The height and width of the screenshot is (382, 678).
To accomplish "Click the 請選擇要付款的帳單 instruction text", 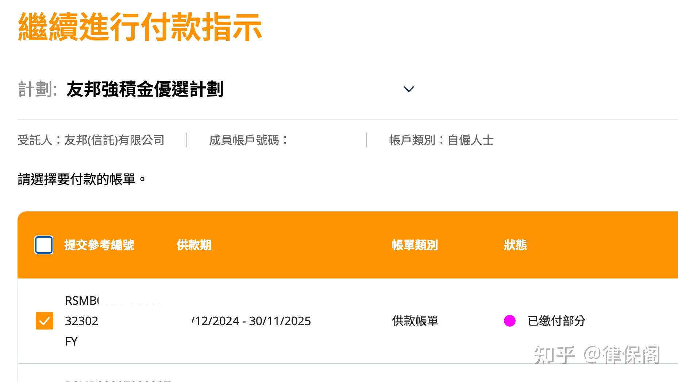I will click(x=82, y=179).
